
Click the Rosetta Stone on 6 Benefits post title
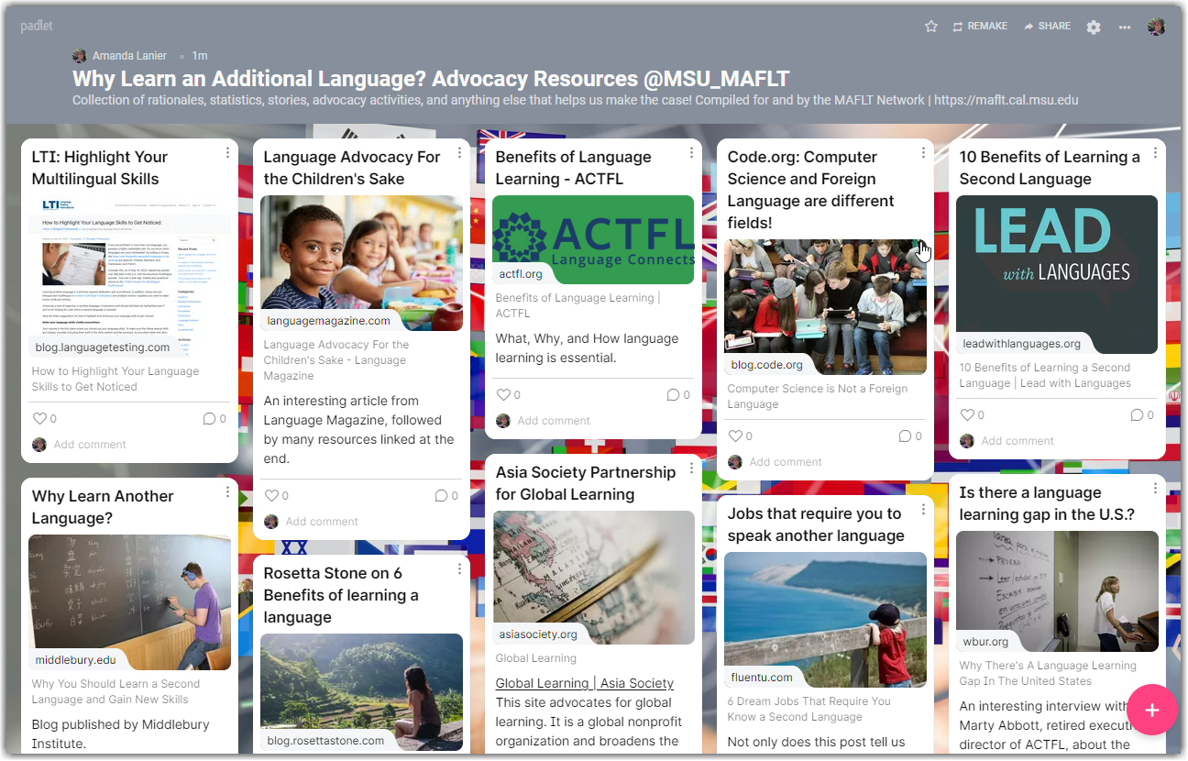(x=341, y=595)
